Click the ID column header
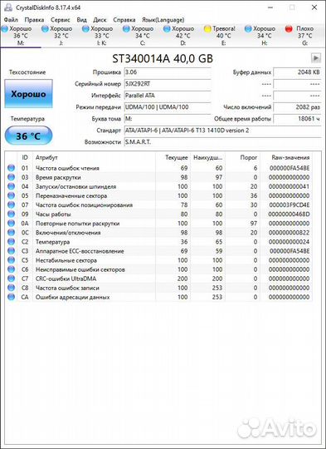326x449 pixels. pos(25,157)
